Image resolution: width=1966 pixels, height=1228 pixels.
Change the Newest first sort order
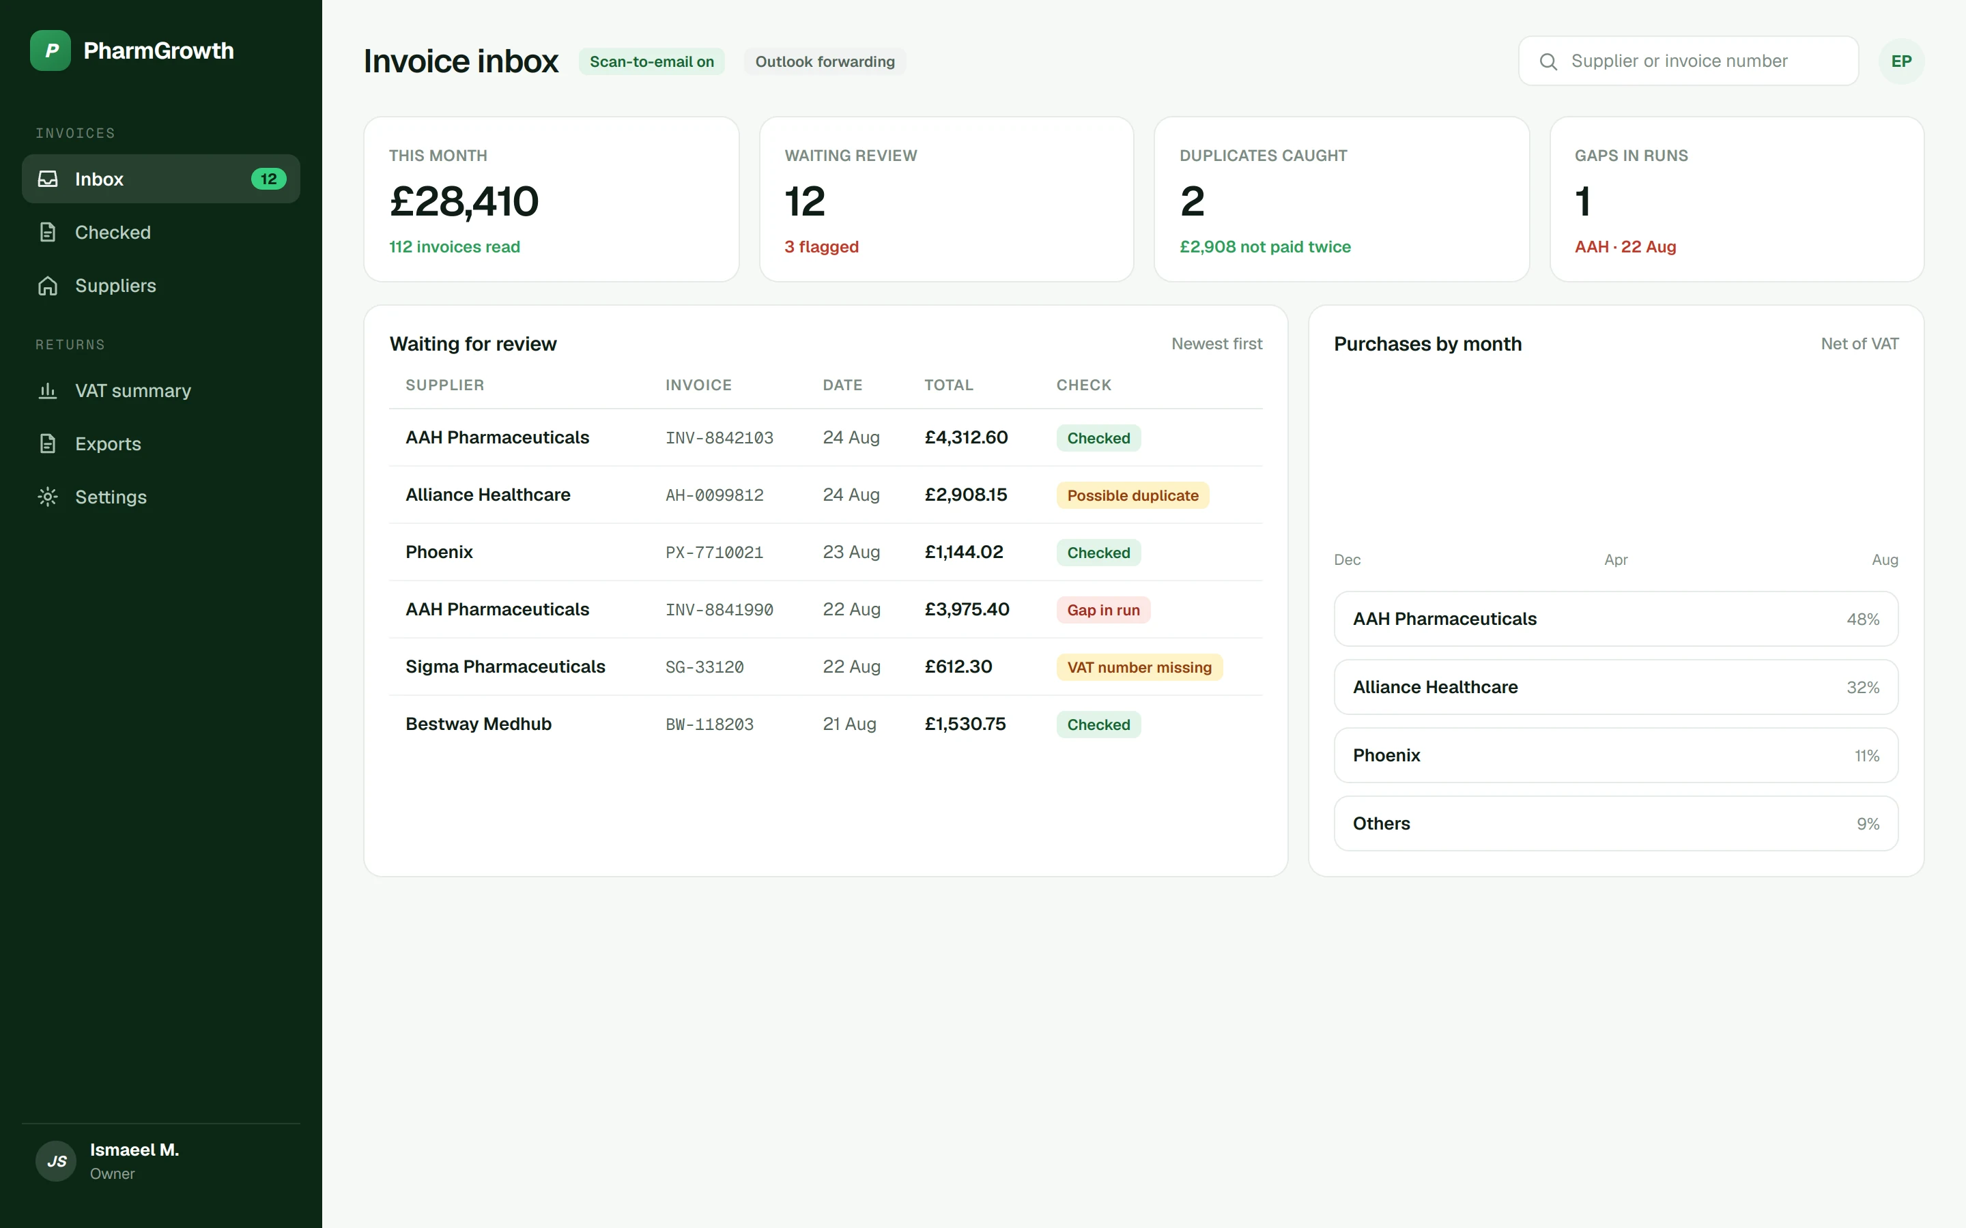[x=1216, y=344]
